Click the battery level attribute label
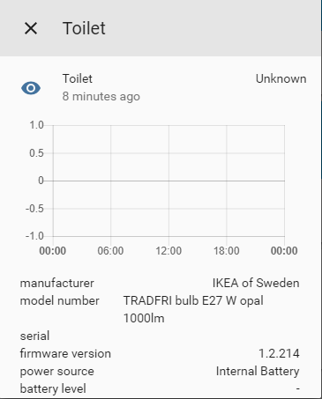 pos(53,388)
